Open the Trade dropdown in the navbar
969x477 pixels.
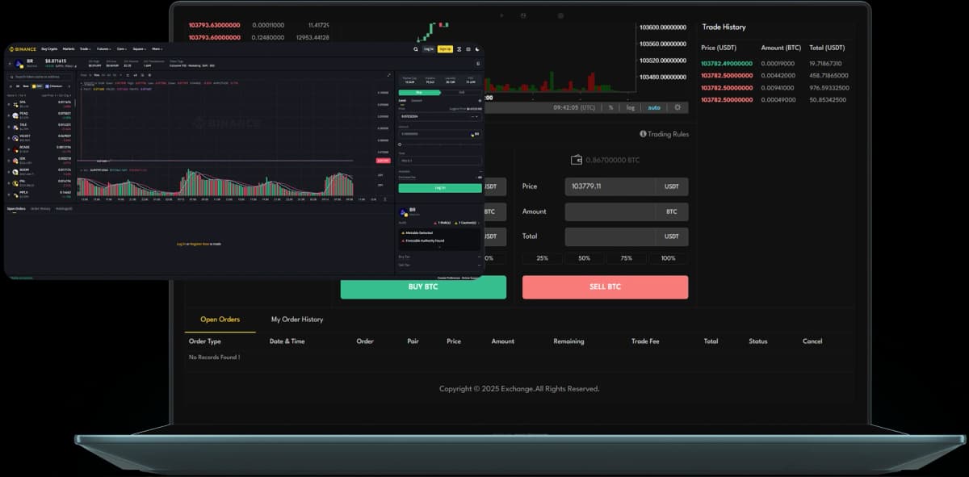coord(83,49)
